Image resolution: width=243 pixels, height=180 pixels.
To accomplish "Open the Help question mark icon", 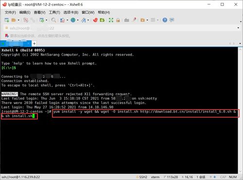I will point(165,20).
